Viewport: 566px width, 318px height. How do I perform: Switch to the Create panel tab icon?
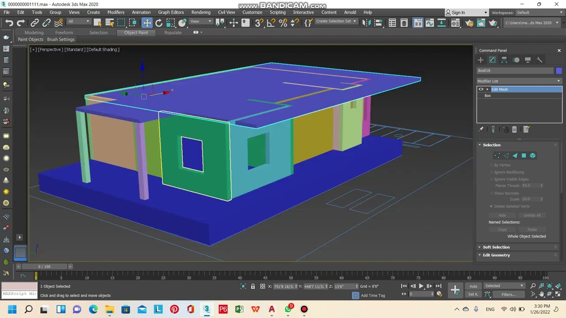pos(481,60)
